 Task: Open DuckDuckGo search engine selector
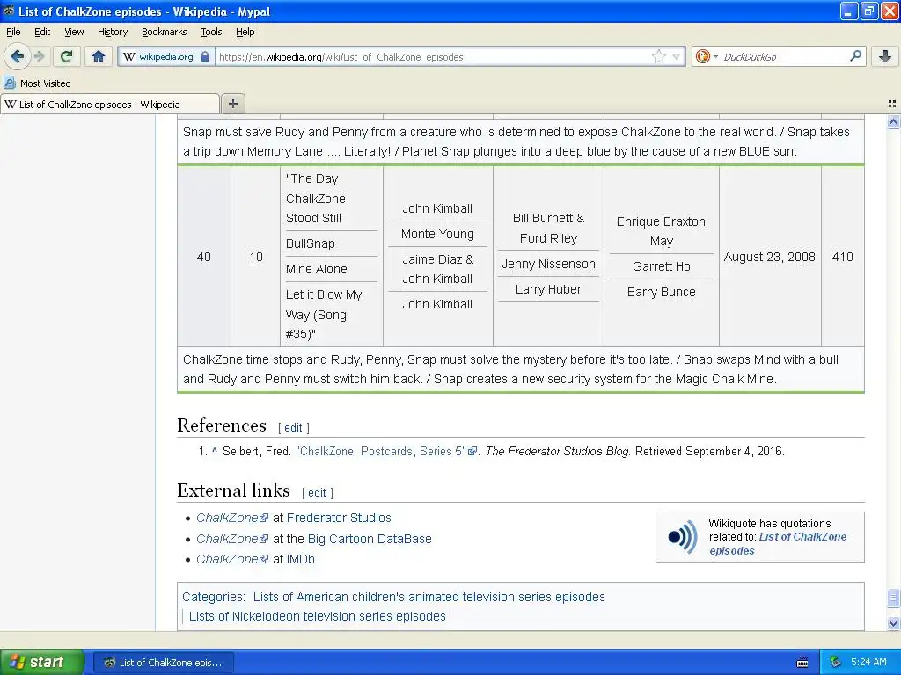tap(707, 56)
